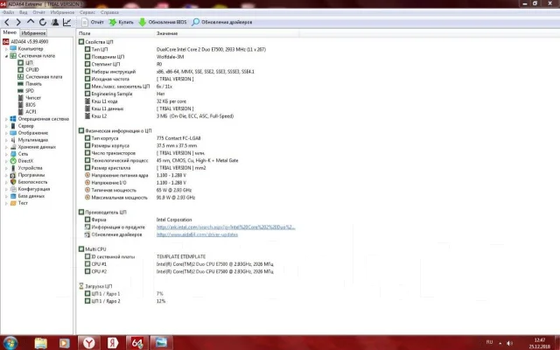Image resolution: width=560 pixels, height=350 pixels.
Task: Expand the Мультимедиа tree node
Action: (x=6, y=140)
